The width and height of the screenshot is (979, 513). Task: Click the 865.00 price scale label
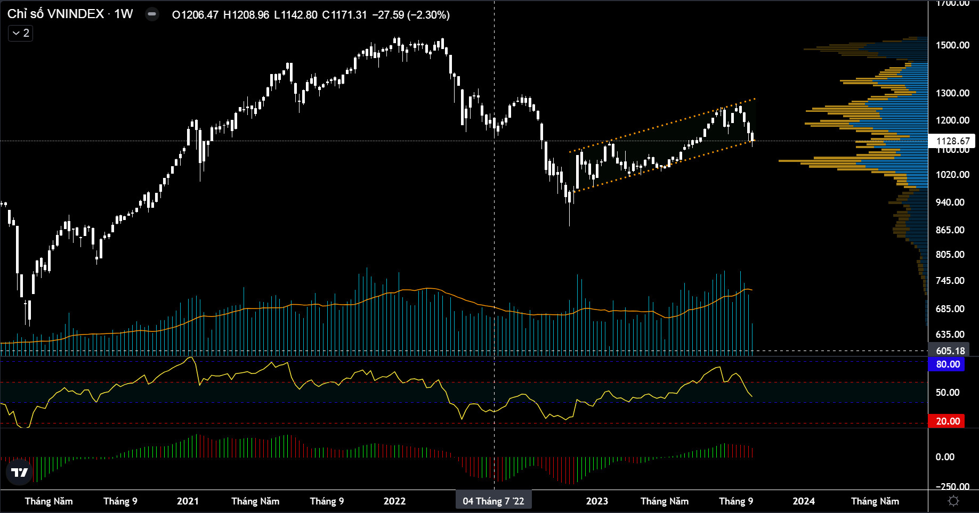click(950, 230)
